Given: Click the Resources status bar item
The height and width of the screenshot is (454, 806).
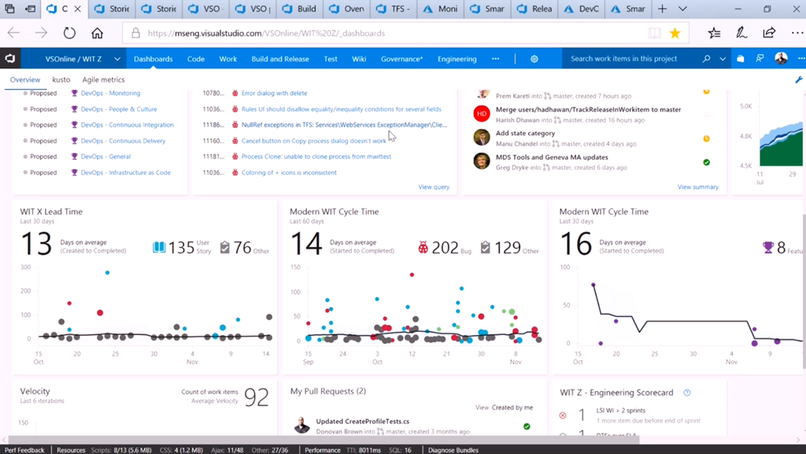Looking at the screenshot, I should pyautogui.click(x=71, y=450).
